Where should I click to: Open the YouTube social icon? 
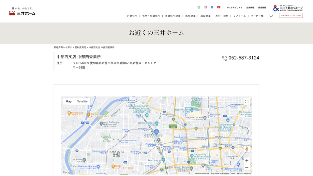219,7
